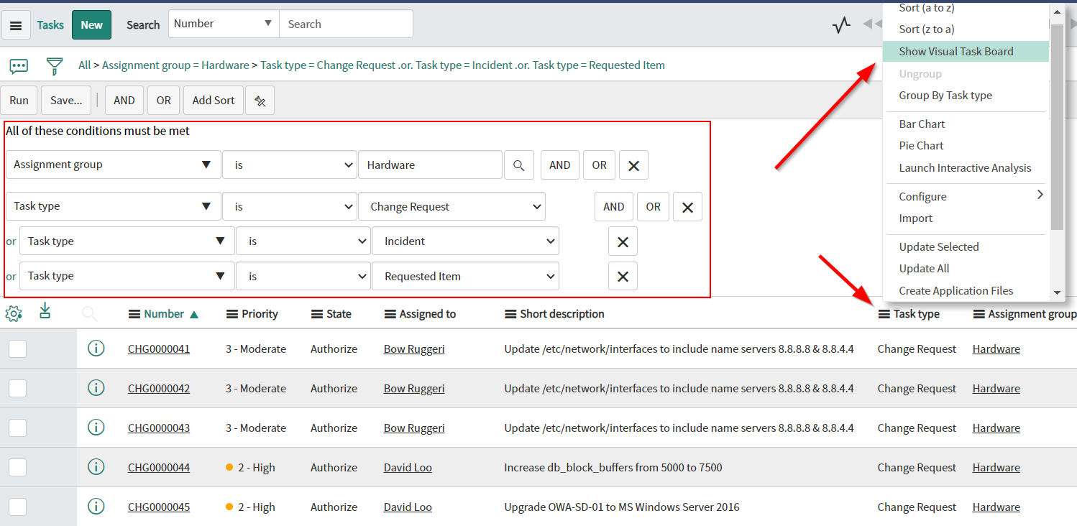The image size is (1077, 526).
Task: Open the Assigned to column menu icon
Action: 390,314
